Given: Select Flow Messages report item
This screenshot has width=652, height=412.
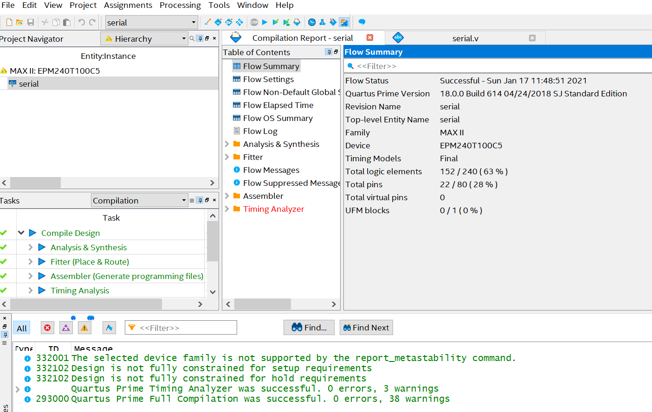Looking at the screenshot, I should (x=271, y=170).
